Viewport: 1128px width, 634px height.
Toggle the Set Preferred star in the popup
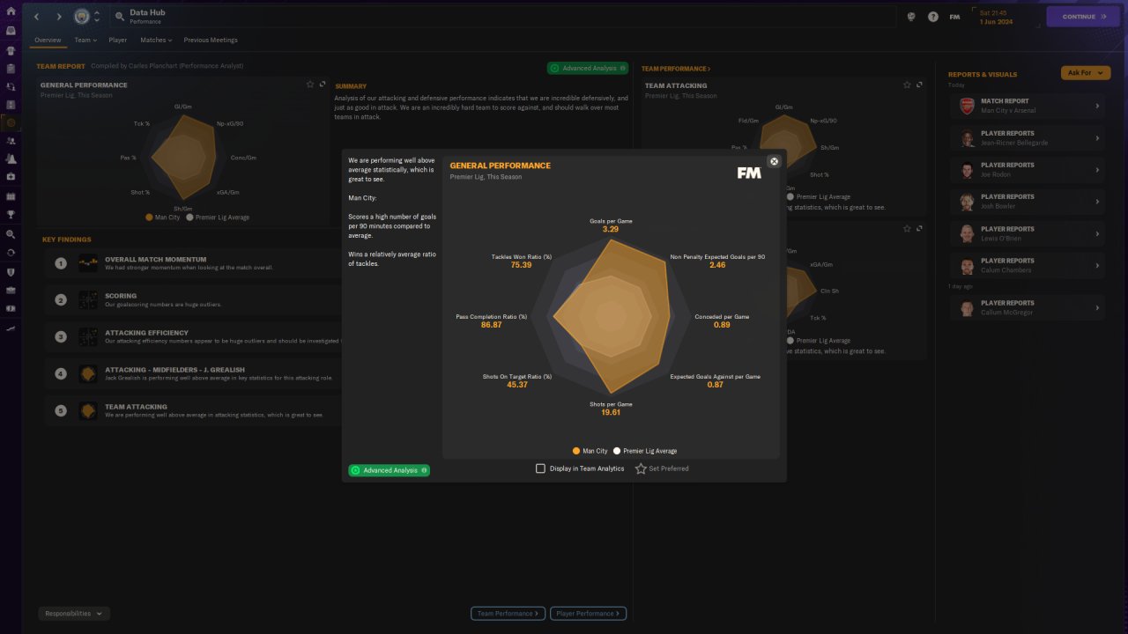(642, 468)
